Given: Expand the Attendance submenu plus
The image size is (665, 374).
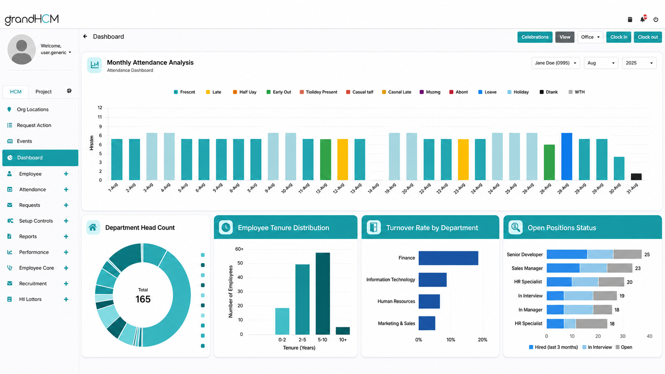Looking at the screenshot, I should click(66, 190).
